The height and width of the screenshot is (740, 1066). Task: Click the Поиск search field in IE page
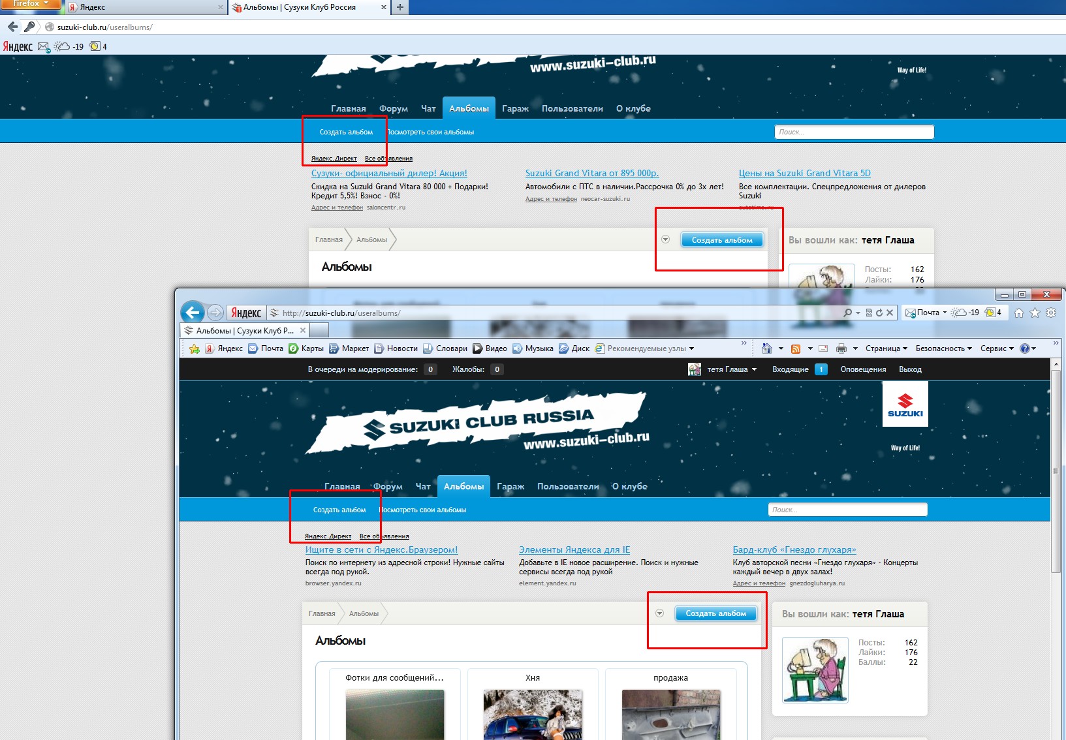[847, 510]
